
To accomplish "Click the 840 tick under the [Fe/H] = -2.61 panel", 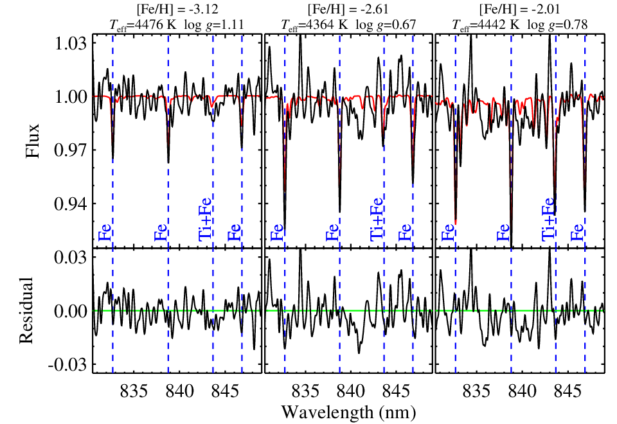I will click(x=351, y=391).
